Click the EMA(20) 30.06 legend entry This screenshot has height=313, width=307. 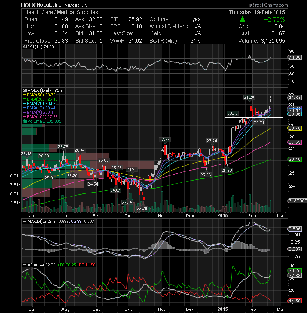[39, 104]
